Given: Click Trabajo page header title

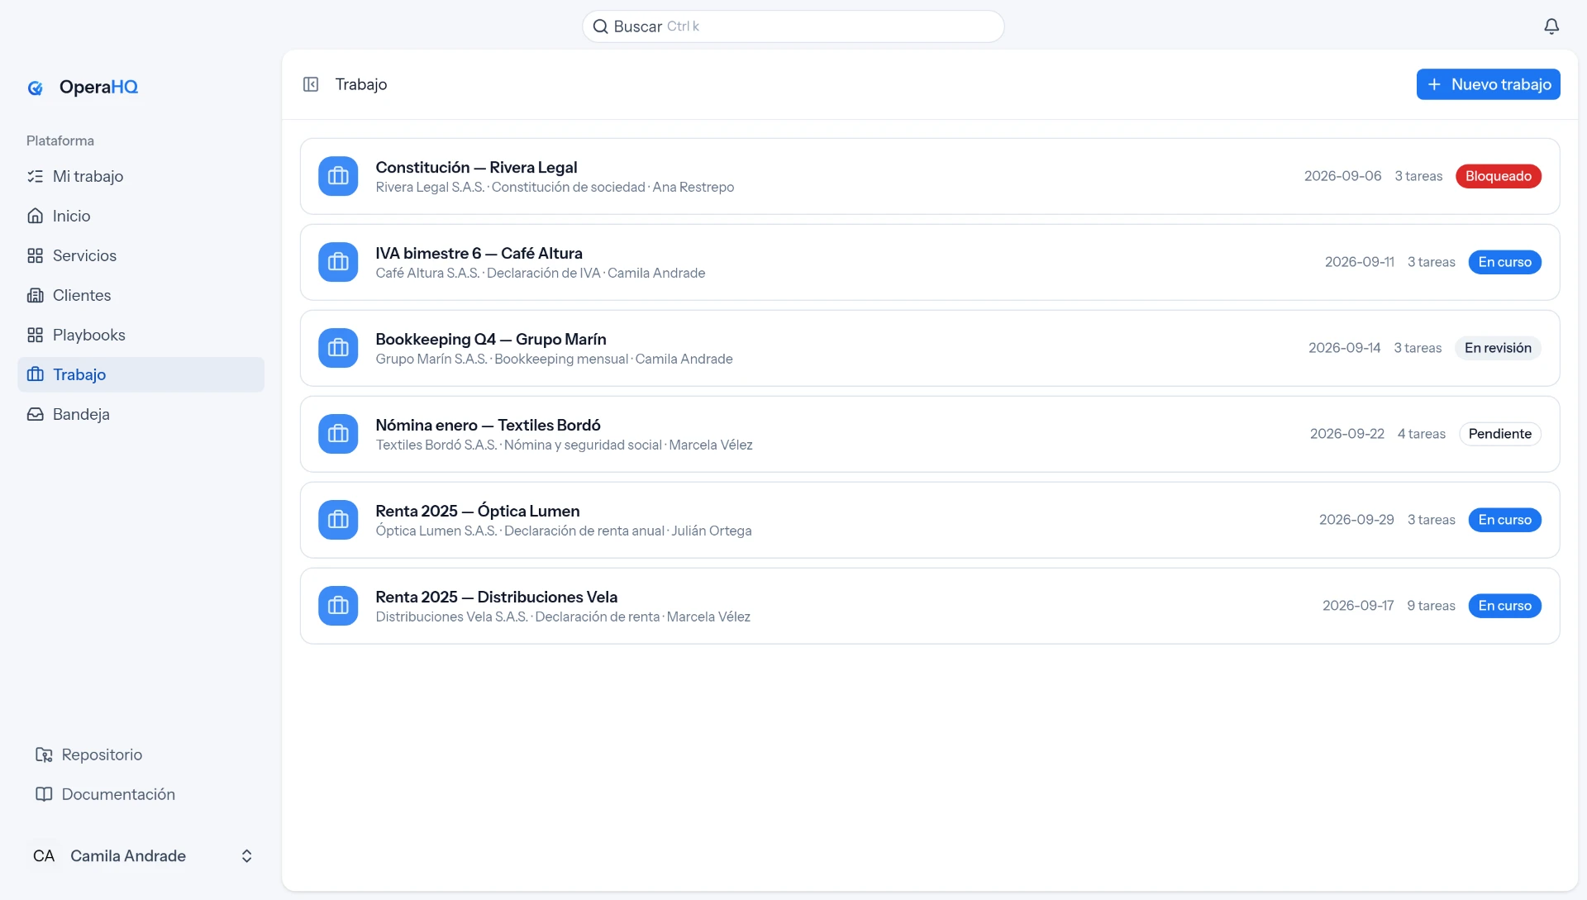Looking at the screenshot, I should click(x=361, y=84).
